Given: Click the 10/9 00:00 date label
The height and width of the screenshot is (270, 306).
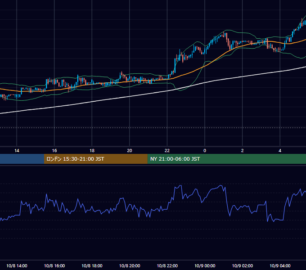Looking at the screenshot, I should (x=205, y=265).
